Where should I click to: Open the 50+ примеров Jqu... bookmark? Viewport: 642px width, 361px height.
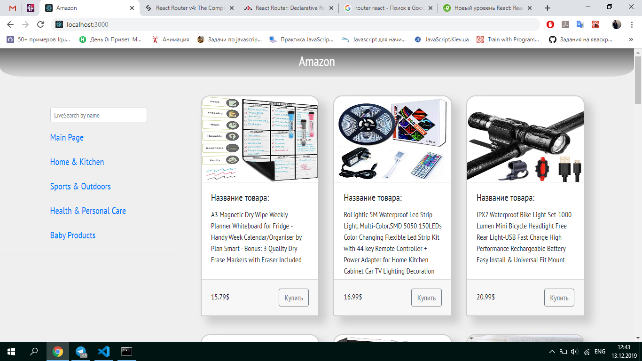click(x=39, y=39)
